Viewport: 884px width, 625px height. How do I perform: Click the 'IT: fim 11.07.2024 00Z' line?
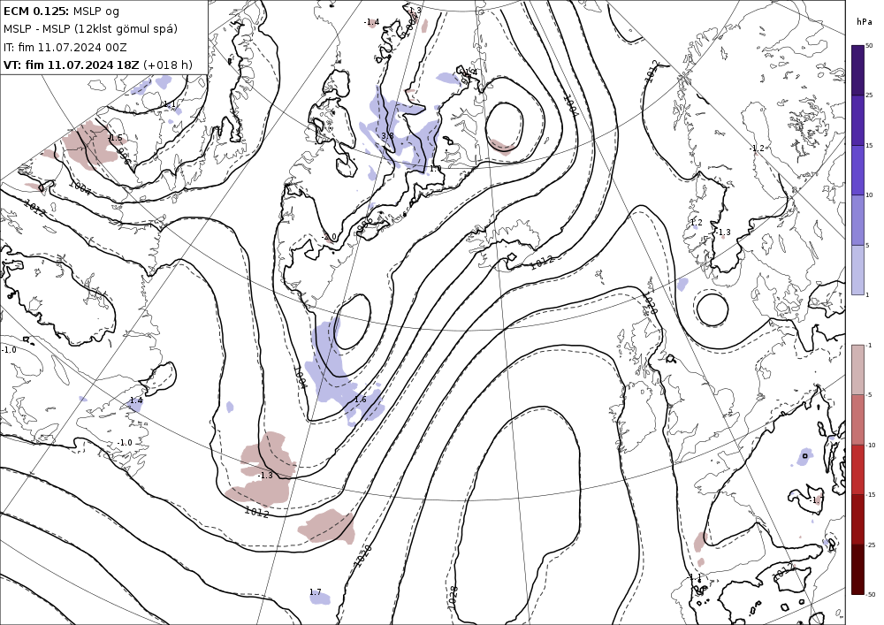click(65, 47)
